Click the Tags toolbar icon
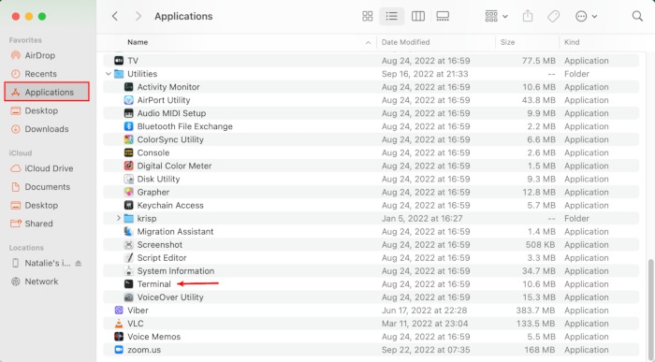This screenshot has height=362, width=655. tap(553, 16)
